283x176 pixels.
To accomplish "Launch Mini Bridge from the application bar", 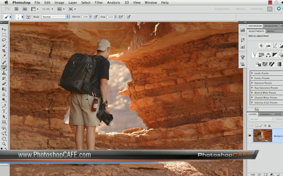I will tap(25, 9).
